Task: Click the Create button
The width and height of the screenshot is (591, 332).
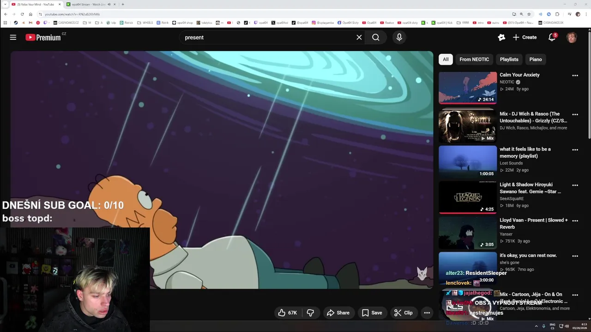Action: [x=525, y=37]
